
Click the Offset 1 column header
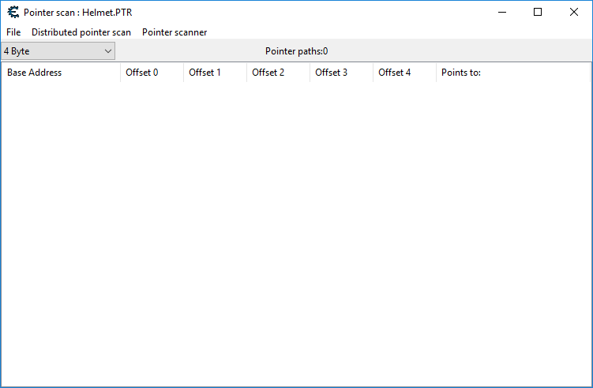(216, 73)
